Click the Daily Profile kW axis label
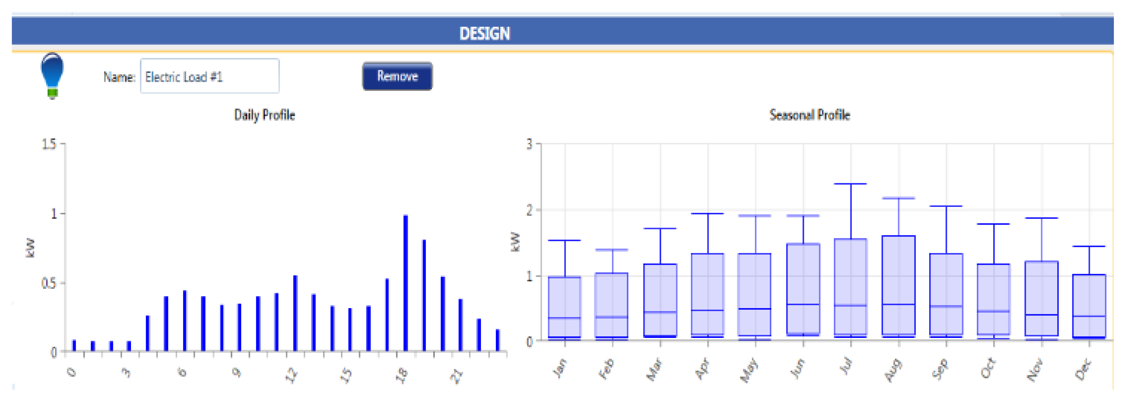The width and height of the screenshot is (1123, 402). tap(30, 248)
